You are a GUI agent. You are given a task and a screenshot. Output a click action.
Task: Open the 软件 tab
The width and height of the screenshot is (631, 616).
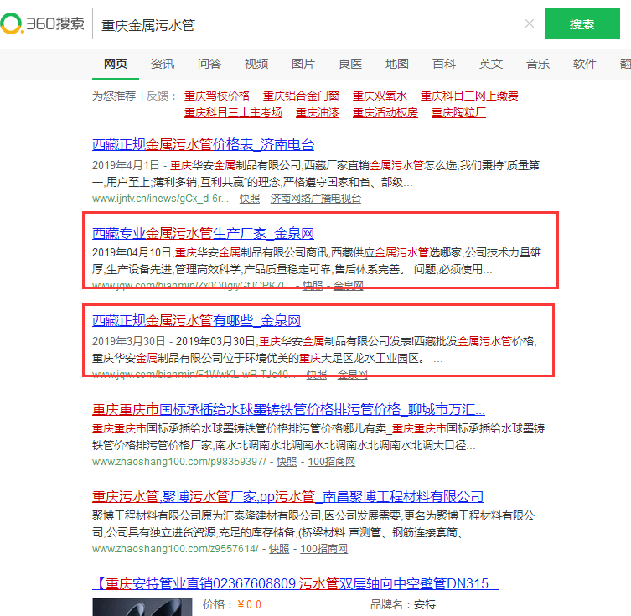585,64
